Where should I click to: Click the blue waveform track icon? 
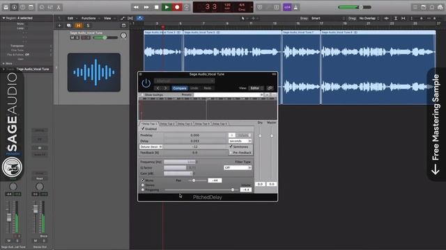94,72
